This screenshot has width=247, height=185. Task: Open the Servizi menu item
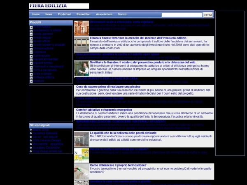pyautogui.click(x=122, y=14)
